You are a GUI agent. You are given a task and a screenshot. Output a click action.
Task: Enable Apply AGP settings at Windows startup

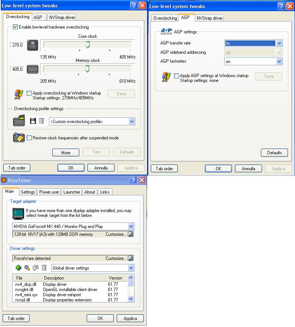click(x=176, y=76)
